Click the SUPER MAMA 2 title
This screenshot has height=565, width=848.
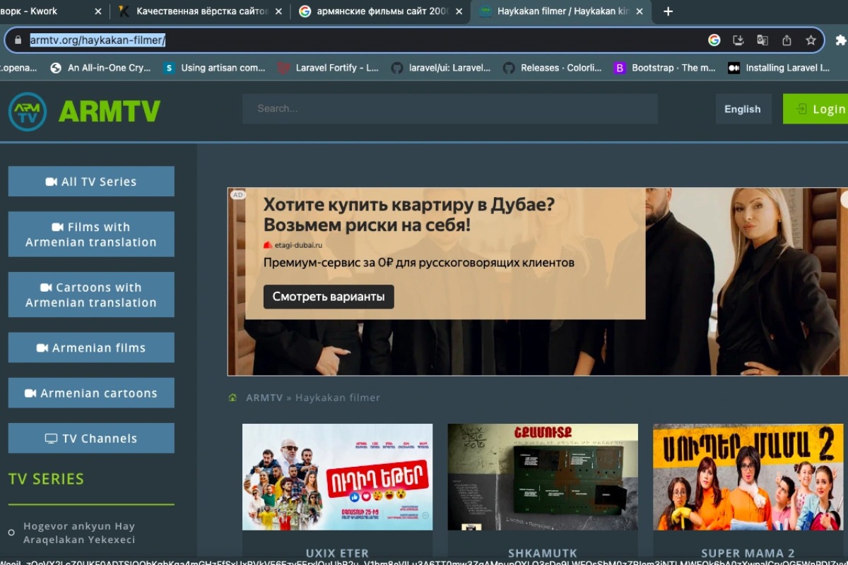748,553
